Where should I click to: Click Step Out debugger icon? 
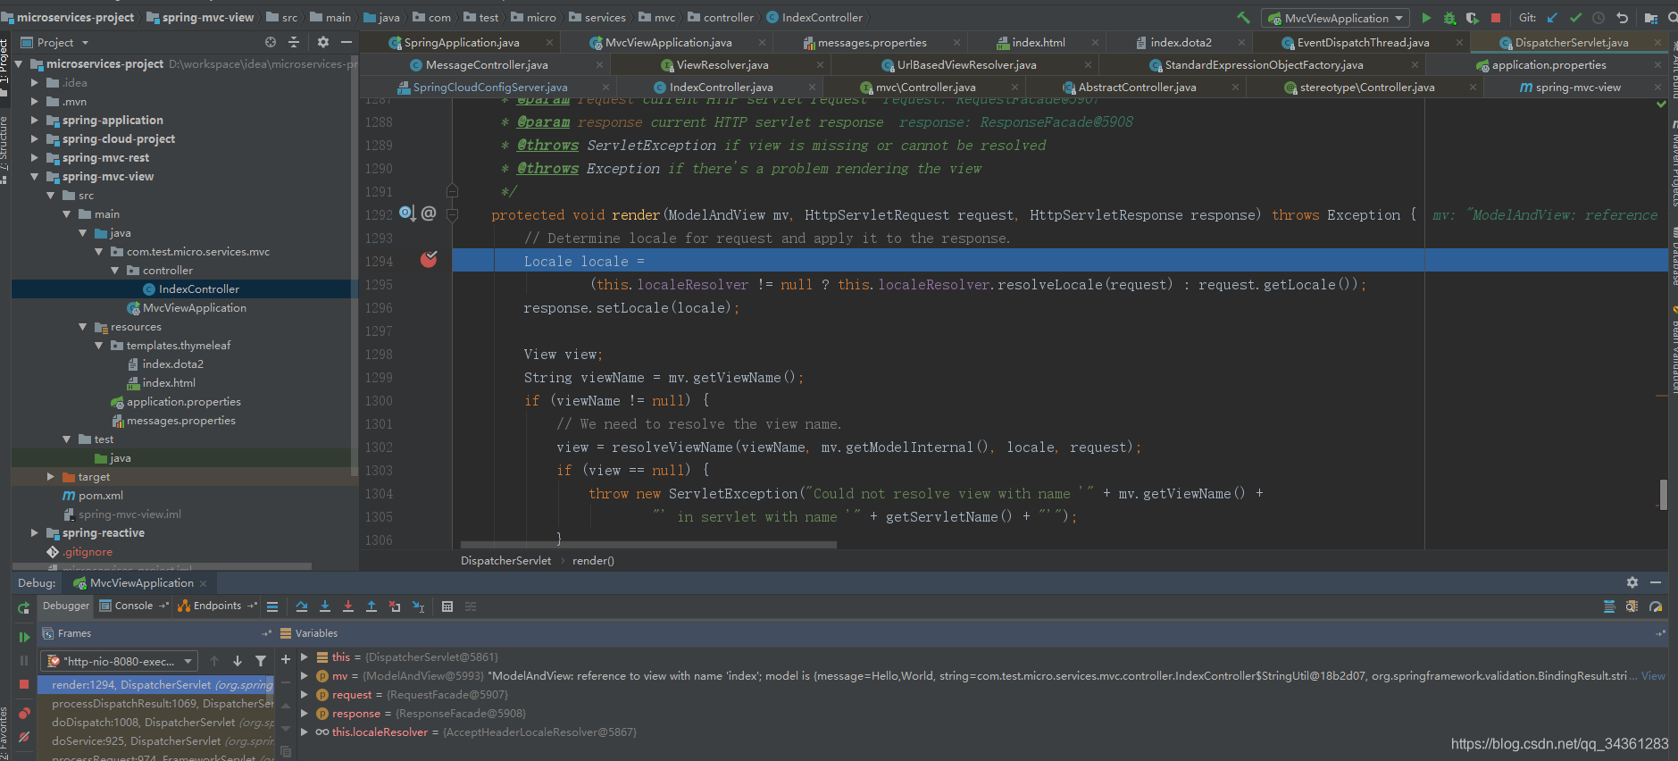click(x=371, y=606)
